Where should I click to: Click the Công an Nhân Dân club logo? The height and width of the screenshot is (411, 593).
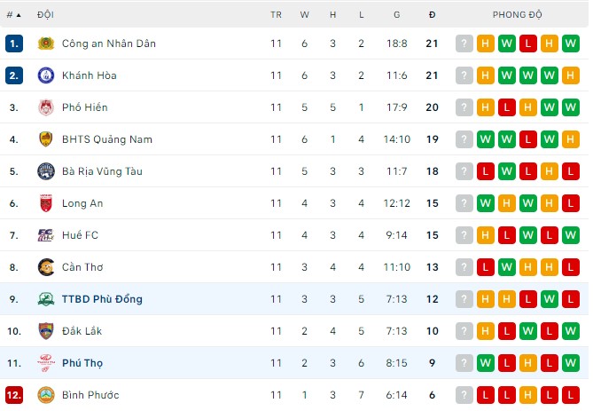coord(46,43)
